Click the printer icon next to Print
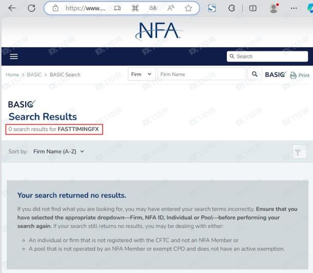Screen dimensions: 313x273 coord(293,76)
